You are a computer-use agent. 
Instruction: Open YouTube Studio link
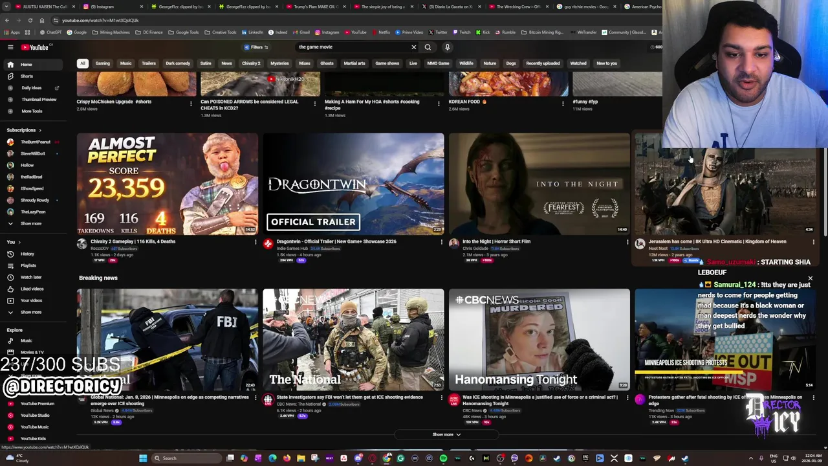[x=34, y=416]
